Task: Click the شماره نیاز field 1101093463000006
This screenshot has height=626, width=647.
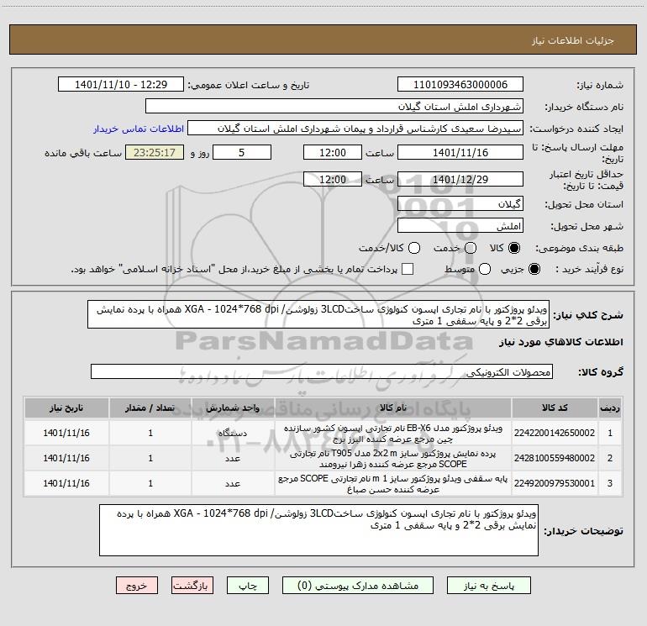Action: pyautogui.click(x=460, y=85)
